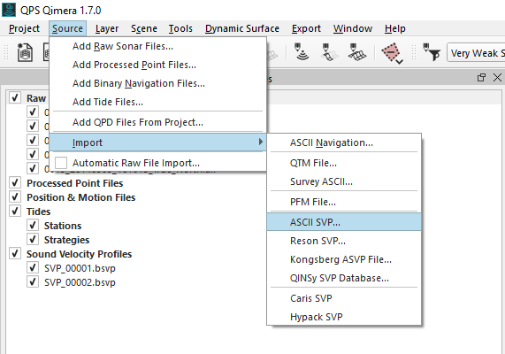The width and height of the screenshot is (505, 354).
Task: Click the QPS Qimera application logo
Action: click(x=9, y=10)
